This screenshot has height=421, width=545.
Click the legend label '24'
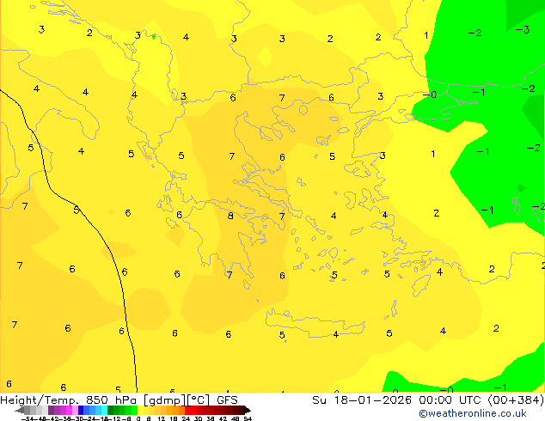pos(186,418)
